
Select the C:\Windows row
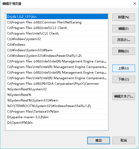[x=57, y=45]
